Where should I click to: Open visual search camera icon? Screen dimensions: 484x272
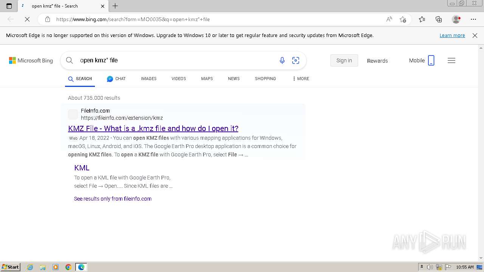(x=296, y=60)
